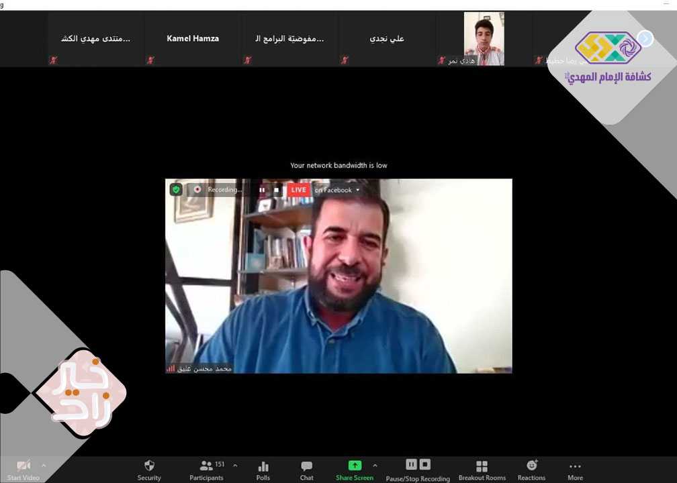Image resolution: width=677 pixels, height=483 pixels.
Task: Select Kamel Hamza participant tile
Action: (x=193, y=39)
